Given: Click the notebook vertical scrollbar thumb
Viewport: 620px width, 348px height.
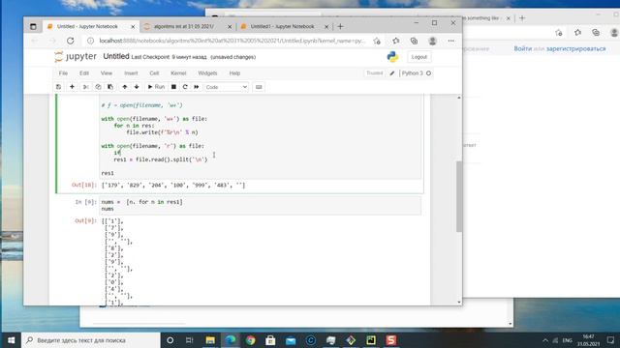Looking at the screenshot, I should pyautogui.click(x=459, y=196).
